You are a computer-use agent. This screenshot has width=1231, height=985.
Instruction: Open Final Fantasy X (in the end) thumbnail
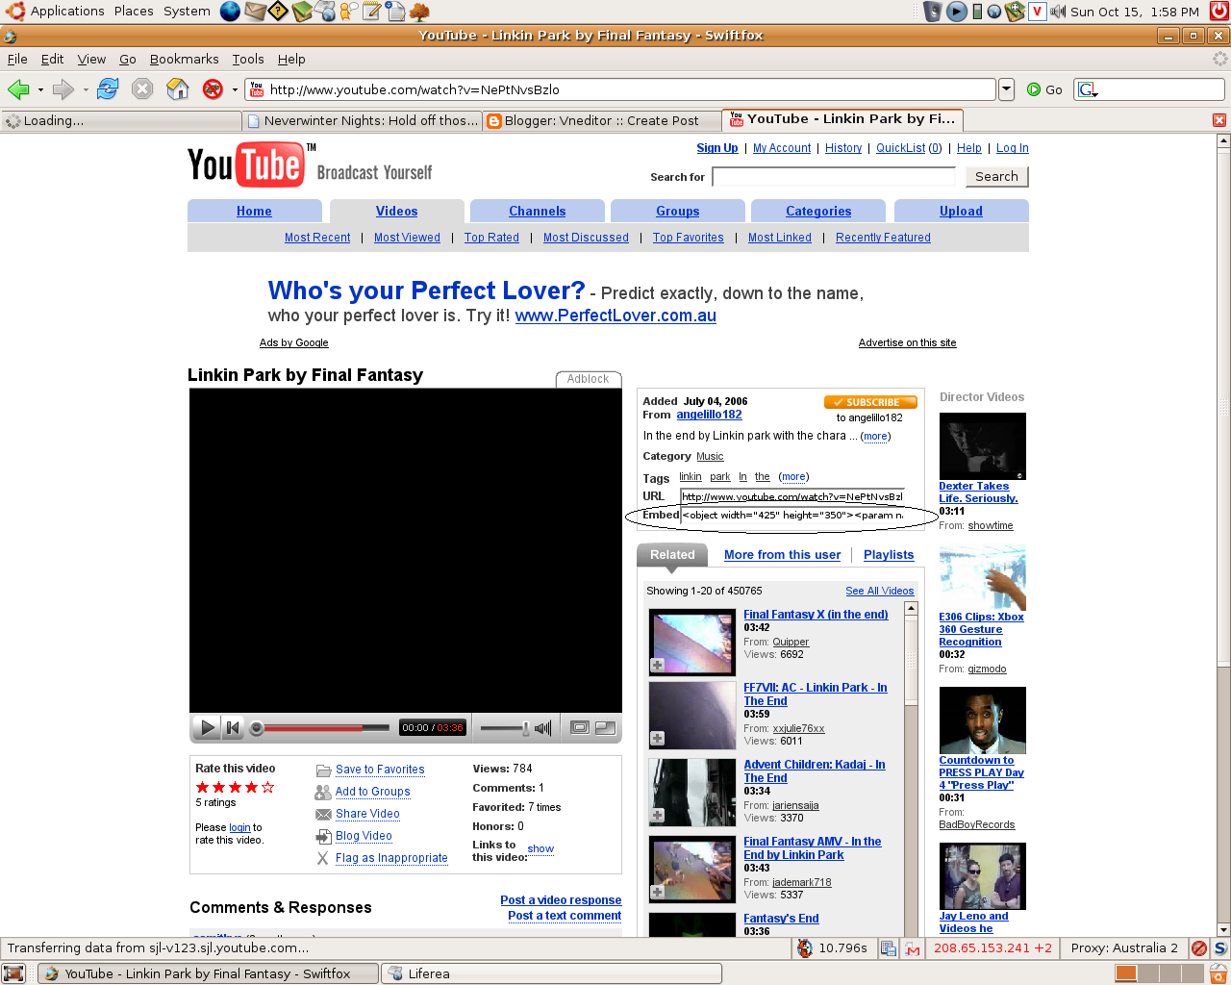[692, 642]
